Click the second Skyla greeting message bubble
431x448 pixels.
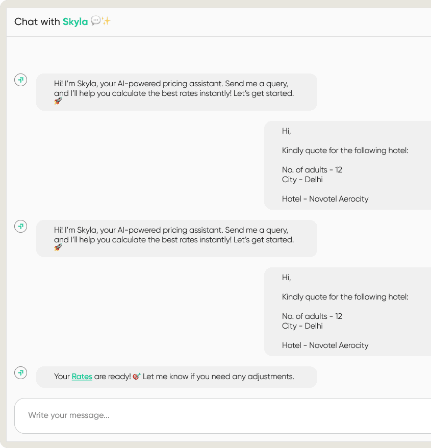pyautogui.click(x=176, y=238)
